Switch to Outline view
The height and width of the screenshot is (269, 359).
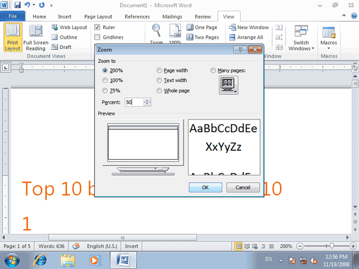65,37
